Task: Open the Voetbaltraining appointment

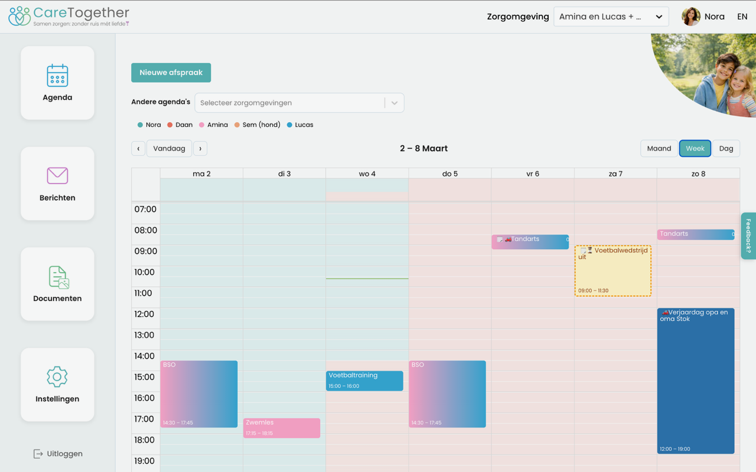Action: (x=364, y=381)
